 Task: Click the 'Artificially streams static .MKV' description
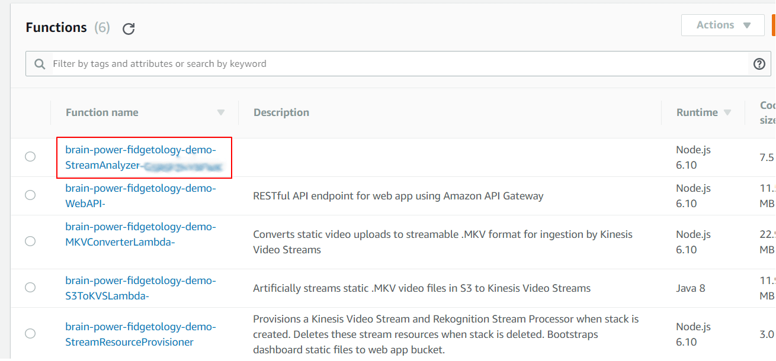click(x=422, y=288)
